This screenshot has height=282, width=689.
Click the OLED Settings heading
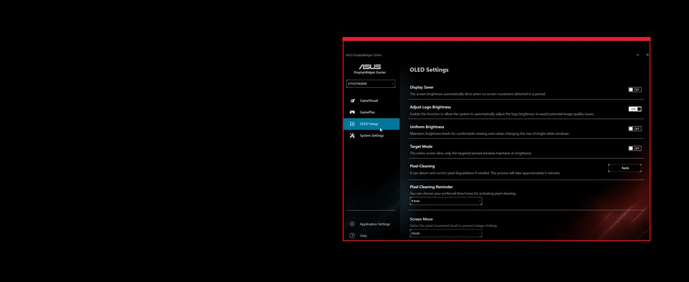click(x=429, y=70)
